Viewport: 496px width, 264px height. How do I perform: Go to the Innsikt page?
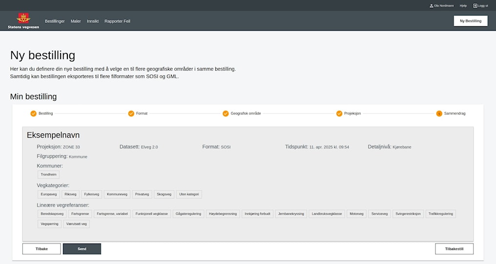point(93,21)
